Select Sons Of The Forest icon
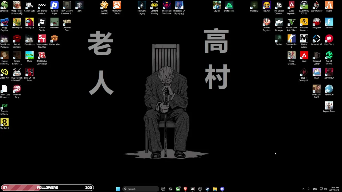This screenshot has width=342, height=192. click(29, 75)
